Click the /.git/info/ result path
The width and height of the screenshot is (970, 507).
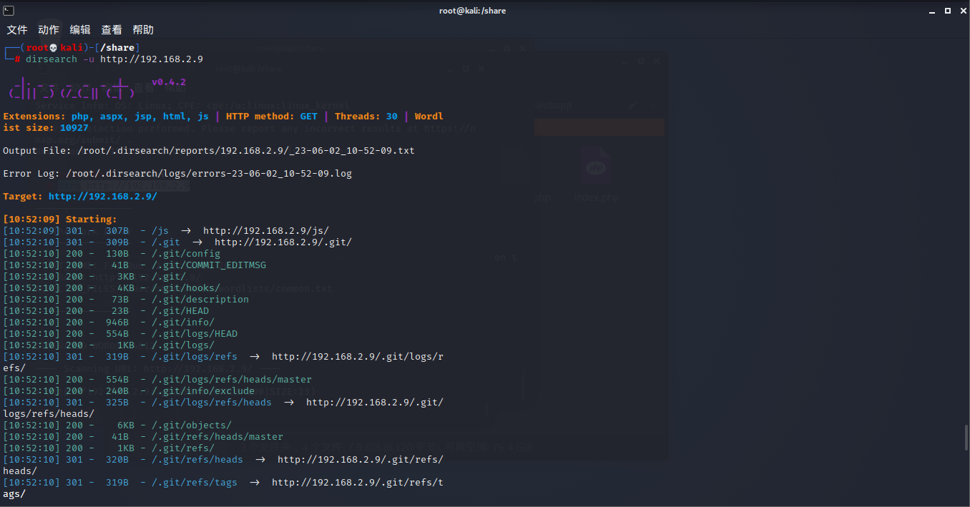point(183,323)
